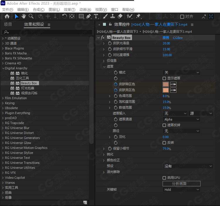This screenshot has width=220, height=206.
Task: Click the Home icon in toolbar
Action: (x=7, y=16)
